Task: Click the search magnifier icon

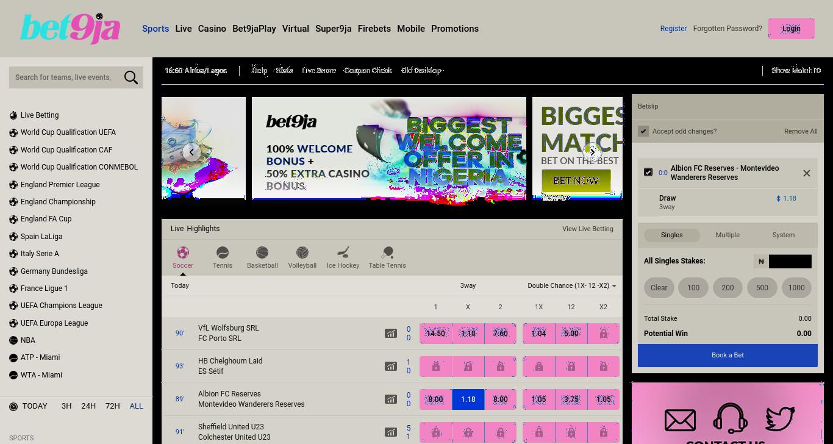Action: coord(131,77)
